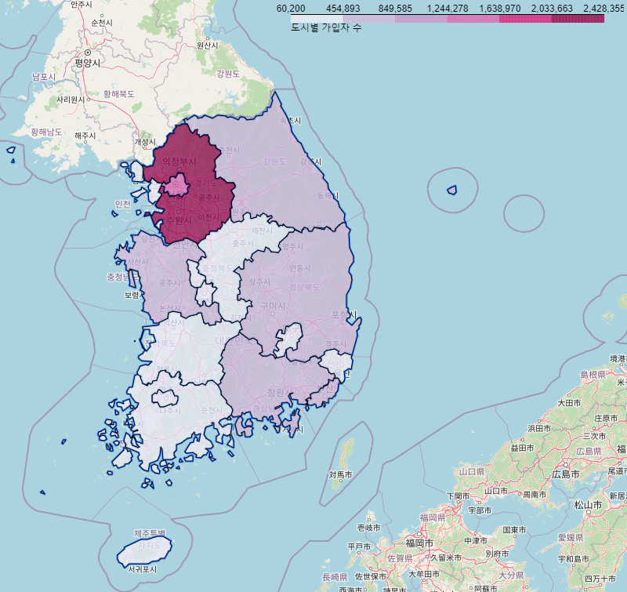
Task: Click the legend title 도시별 가입자 수
Action: (x=326, y=27)
